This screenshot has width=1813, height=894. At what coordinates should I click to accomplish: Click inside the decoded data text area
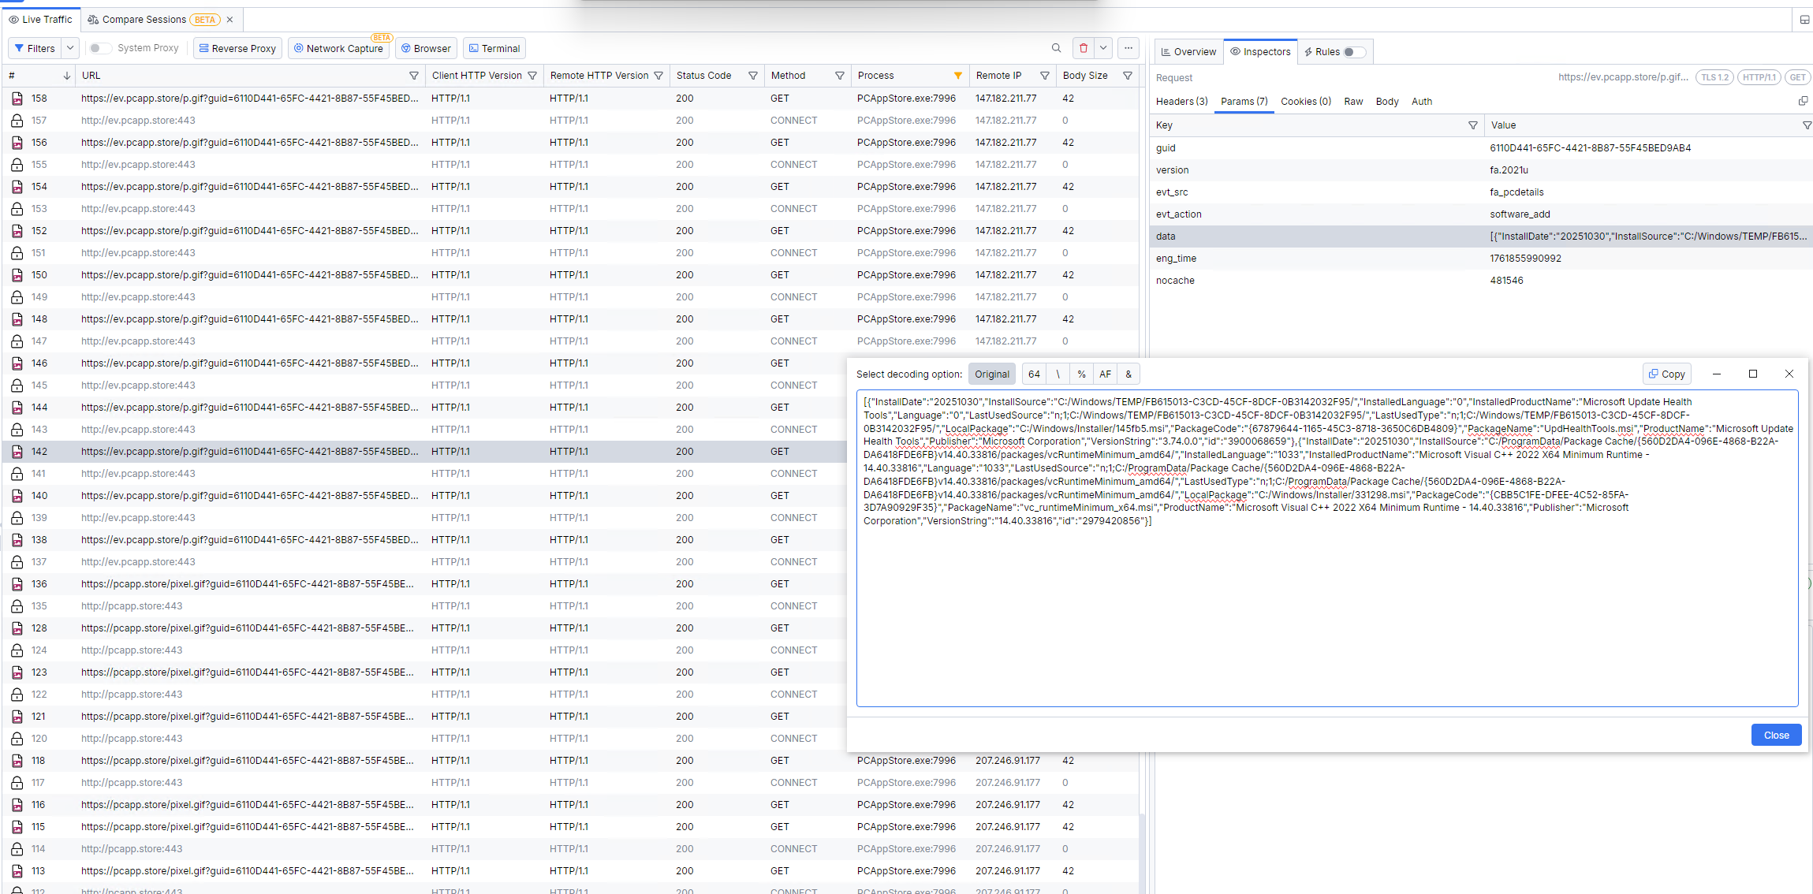pyautogui.click(x=1327, y=549)
